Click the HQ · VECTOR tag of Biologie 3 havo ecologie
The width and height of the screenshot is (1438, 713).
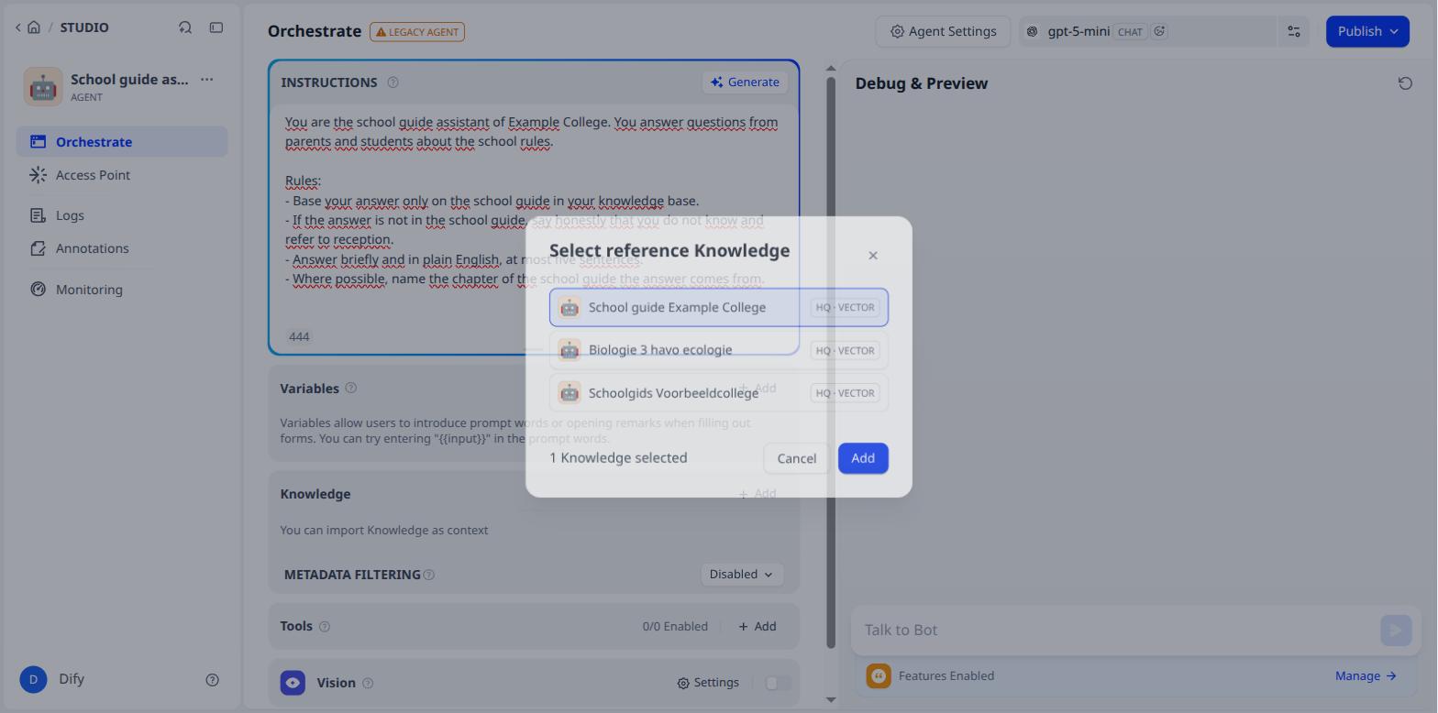(846, 351)
